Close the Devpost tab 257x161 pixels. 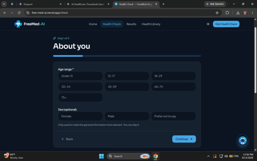(61, 4)
